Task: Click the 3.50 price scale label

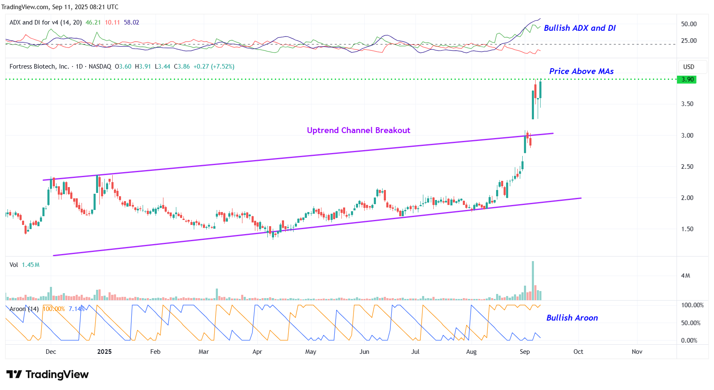Action: click(x=687, y=104)
